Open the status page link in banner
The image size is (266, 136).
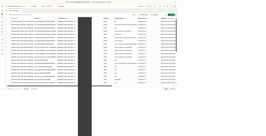[x=101, y=2]
